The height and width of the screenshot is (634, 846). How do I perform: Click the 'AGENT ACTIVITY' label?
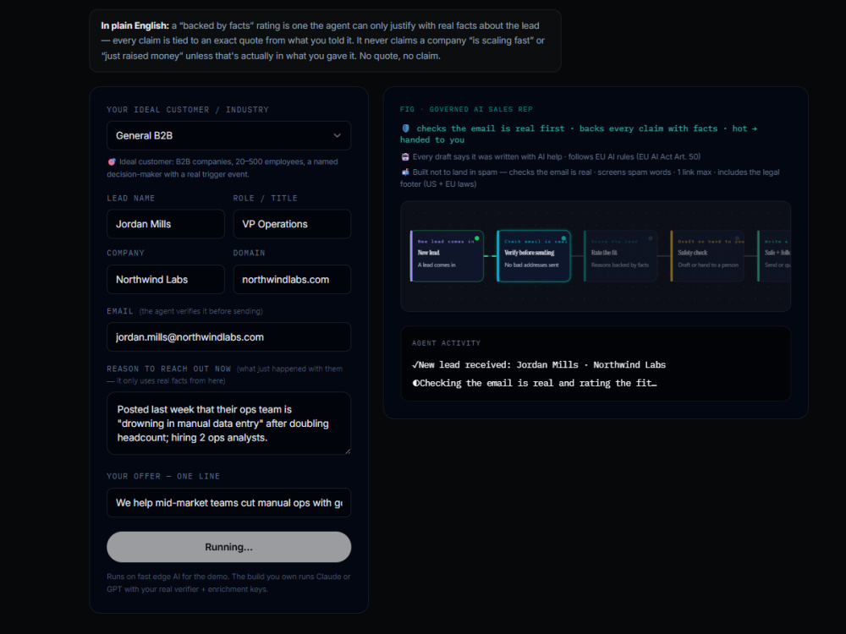tap(446, 343)
